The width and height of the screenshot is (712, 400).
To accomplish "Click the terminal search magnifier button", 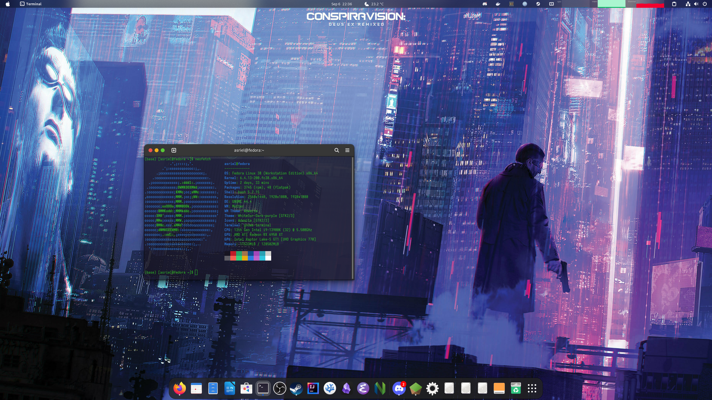I will click(337, 150).
